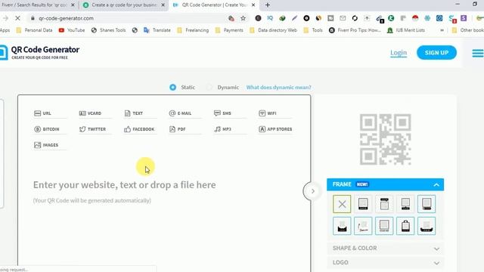Click the QR code preview image
The image size is (484, 272).
tap(385, 139)
